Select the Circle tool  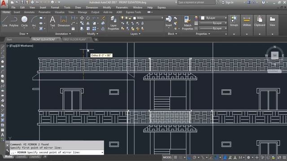point(24,21)
